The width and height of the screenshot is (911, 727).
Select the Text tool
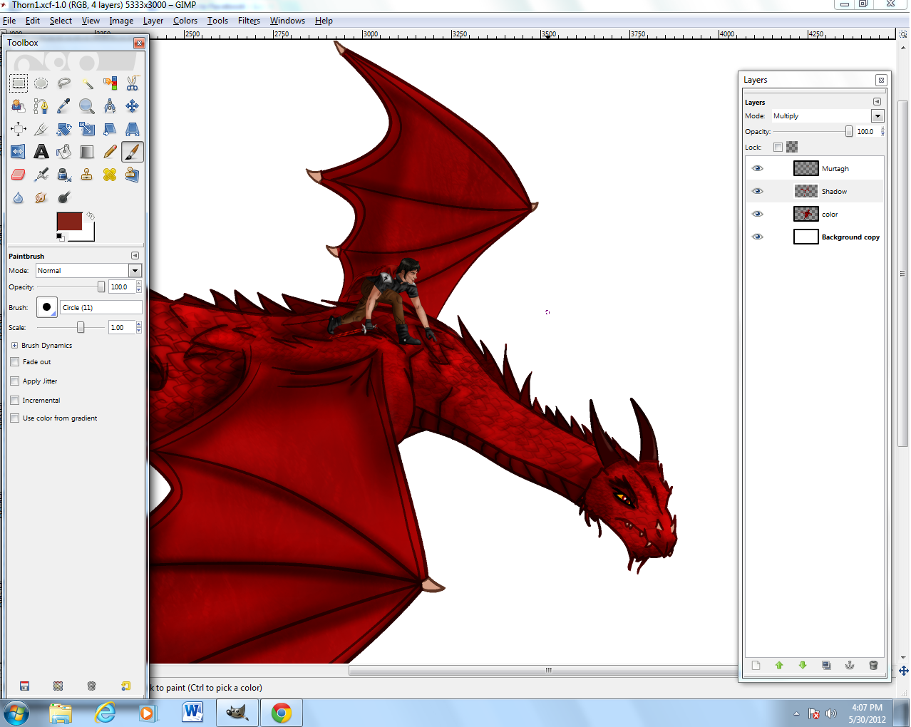click(x=41, y=152)
